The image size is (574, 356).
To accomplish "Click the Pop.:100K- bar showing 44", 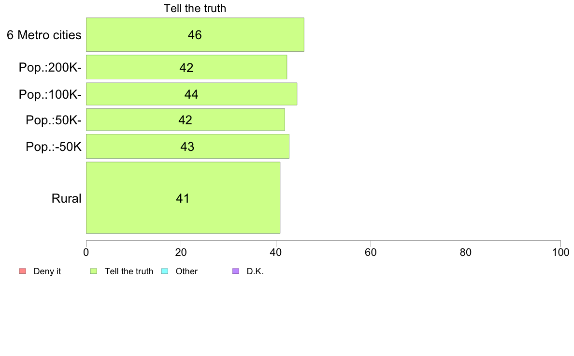I will pyautogui.click(x=192, y=94).
